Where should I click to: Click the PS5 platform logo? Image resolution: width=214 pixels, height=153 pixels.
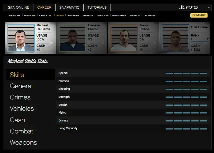point(189,7)
